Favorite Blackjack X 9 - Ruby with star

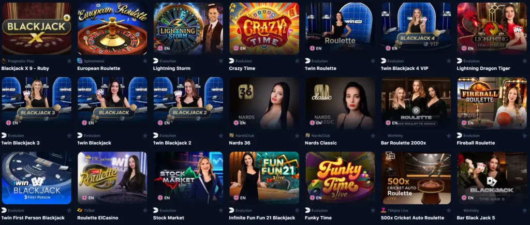pyautogui.click(x=69, y=61)
